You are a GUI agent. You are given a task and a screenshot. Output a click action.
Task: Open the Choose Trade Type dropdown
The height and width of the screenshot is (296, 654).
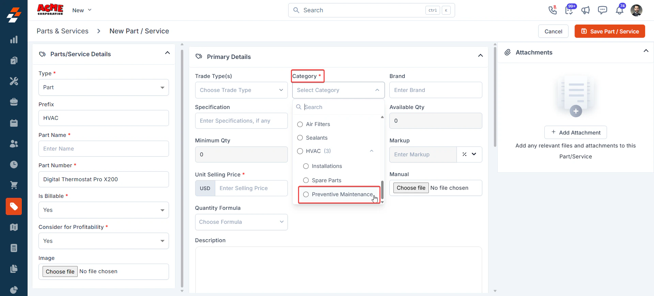pos(241,90)
